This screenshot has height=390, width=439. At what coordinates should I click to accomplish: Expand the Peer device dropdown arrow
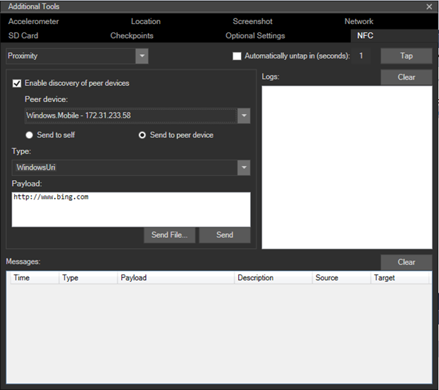tap(244, 115)
